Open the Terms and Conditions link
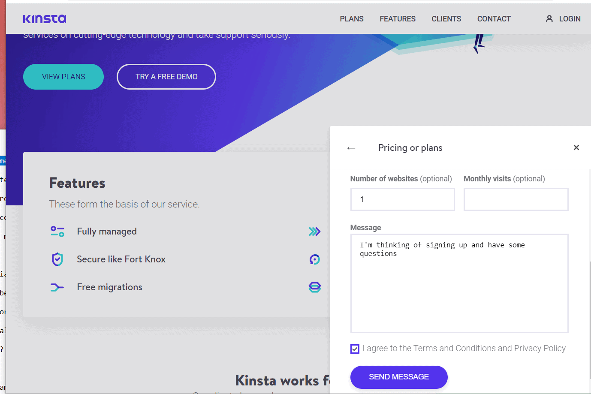Viewport: 591px width, 394px height. (x=454, y=349)
